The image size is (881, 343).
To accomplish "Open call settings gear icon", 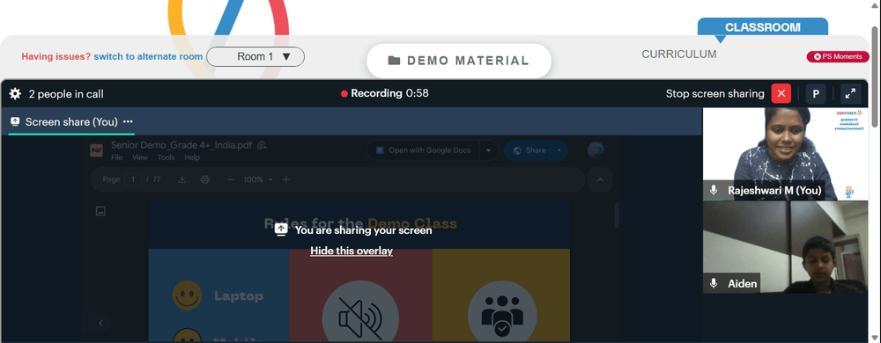I will pos(15,94).
